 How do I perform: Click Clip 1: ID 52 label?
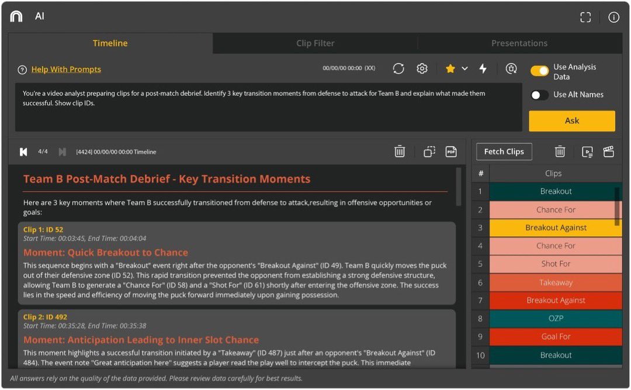43,230
